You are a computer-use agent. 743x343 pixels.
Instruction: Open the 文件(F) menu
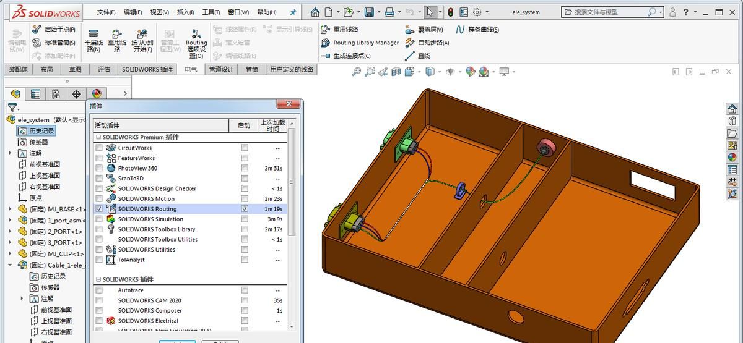pyautogui.click(x=106, y=12)
